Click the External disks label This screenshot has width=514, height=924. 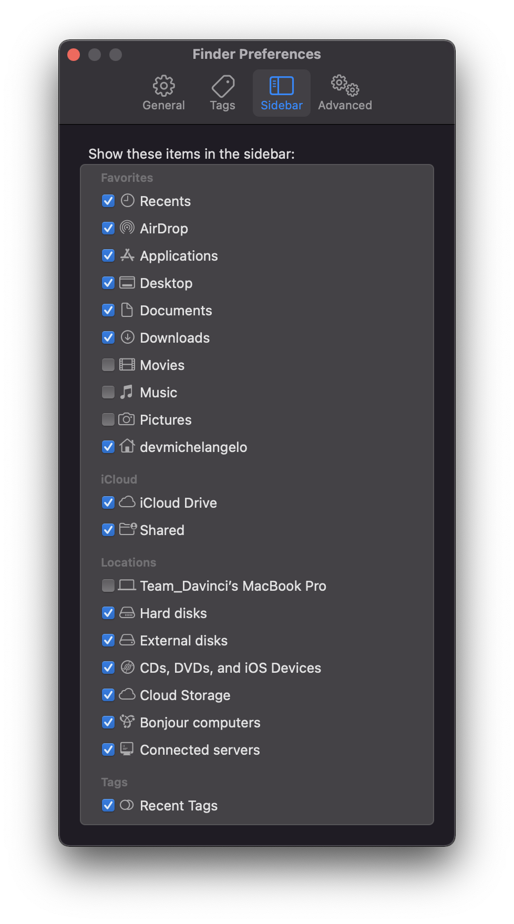pos(183,640)
